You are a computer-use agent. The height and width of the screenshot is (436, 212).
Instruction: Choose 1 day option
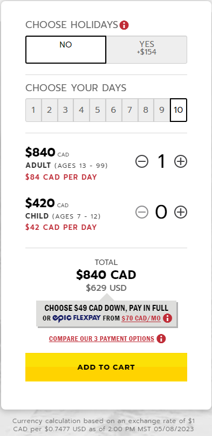coord(33,110)
